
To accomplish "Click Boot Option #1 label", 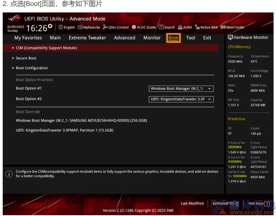I will click(x=29, y=88).
